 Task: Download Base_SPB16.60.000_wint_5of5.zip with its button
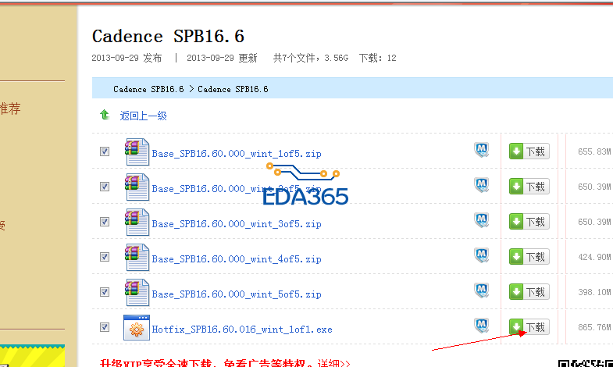point(529,292)
